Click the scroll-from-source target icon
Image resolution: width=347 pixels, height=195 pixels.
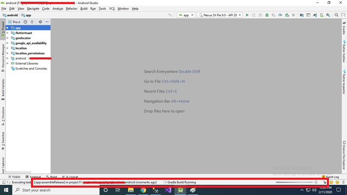click(x=25, y=22)
